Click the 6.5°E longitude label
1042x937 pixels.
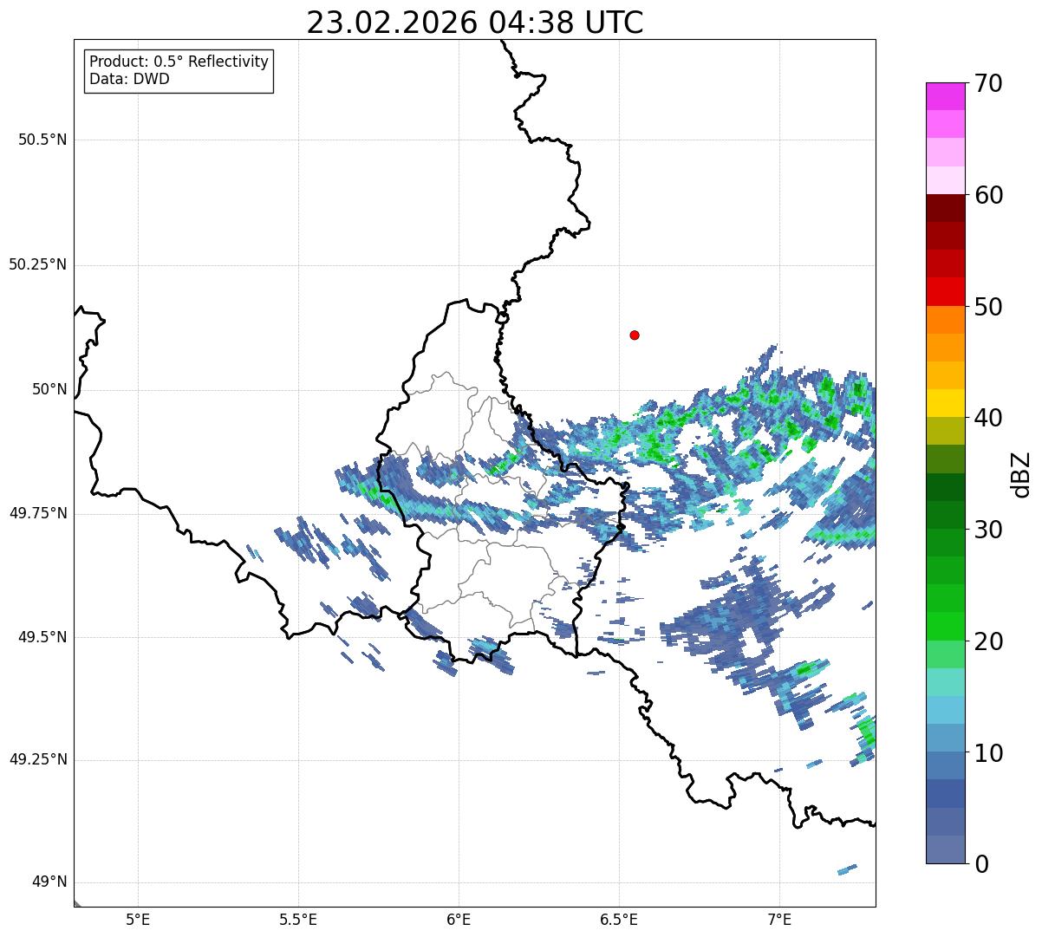click(x=619, y=920)
